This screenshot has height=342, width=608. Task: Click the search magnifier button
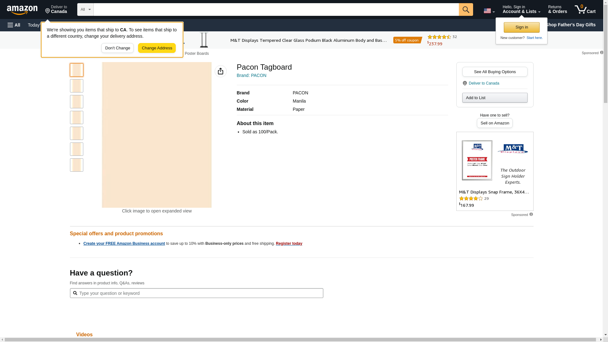point(465,9)
